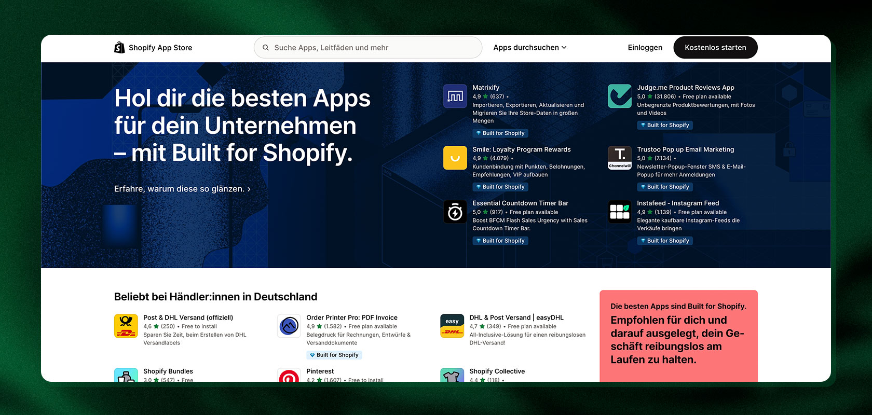
Task: Open the Essential Countdown Timer icon
Action: (455, 212)
